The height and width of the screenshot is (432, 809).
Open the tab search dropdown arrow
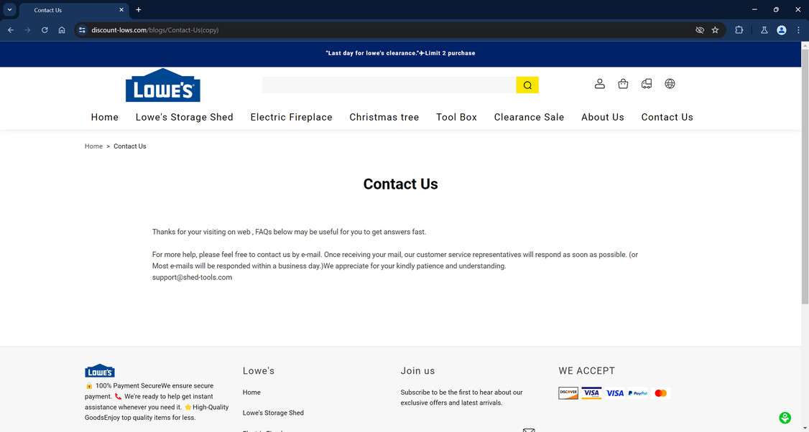(x=9, y=10)
